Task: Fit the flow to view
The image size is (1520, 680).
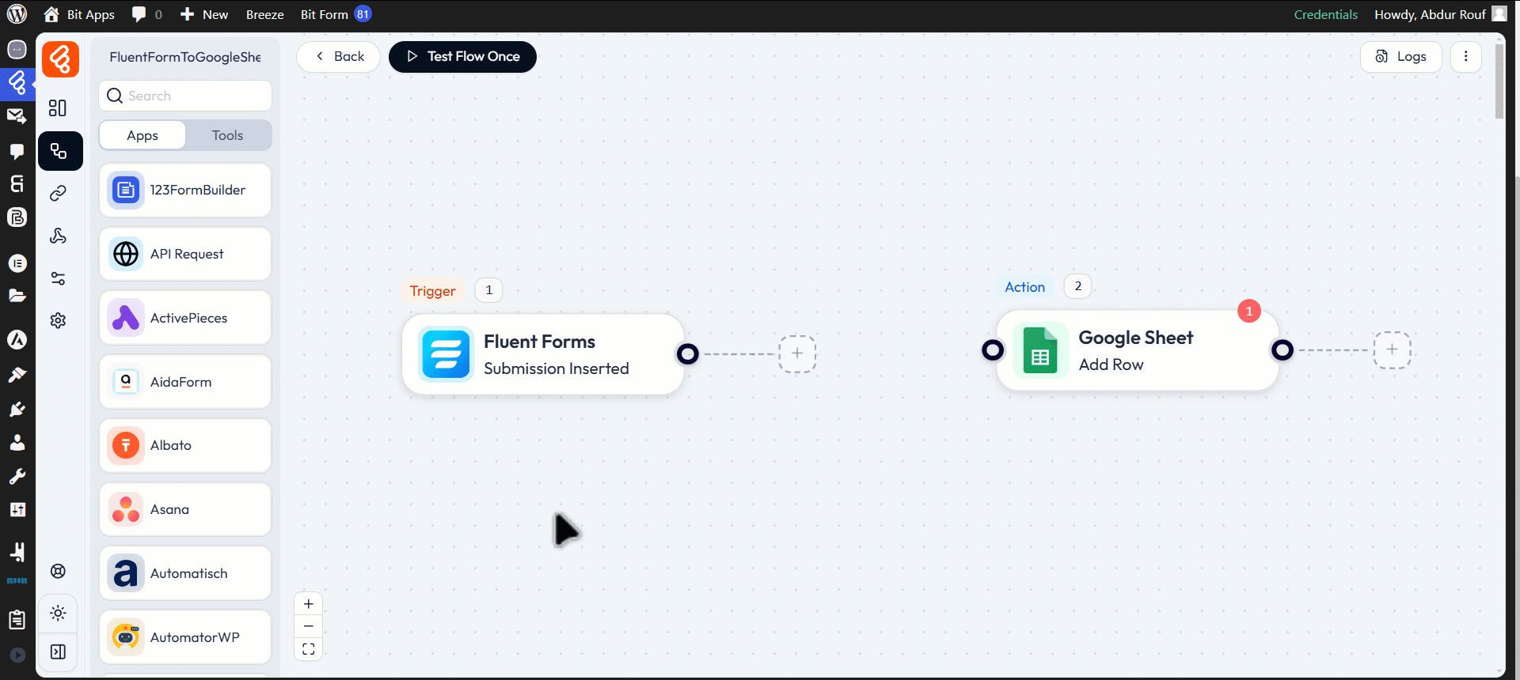Action: click(309, 649)
